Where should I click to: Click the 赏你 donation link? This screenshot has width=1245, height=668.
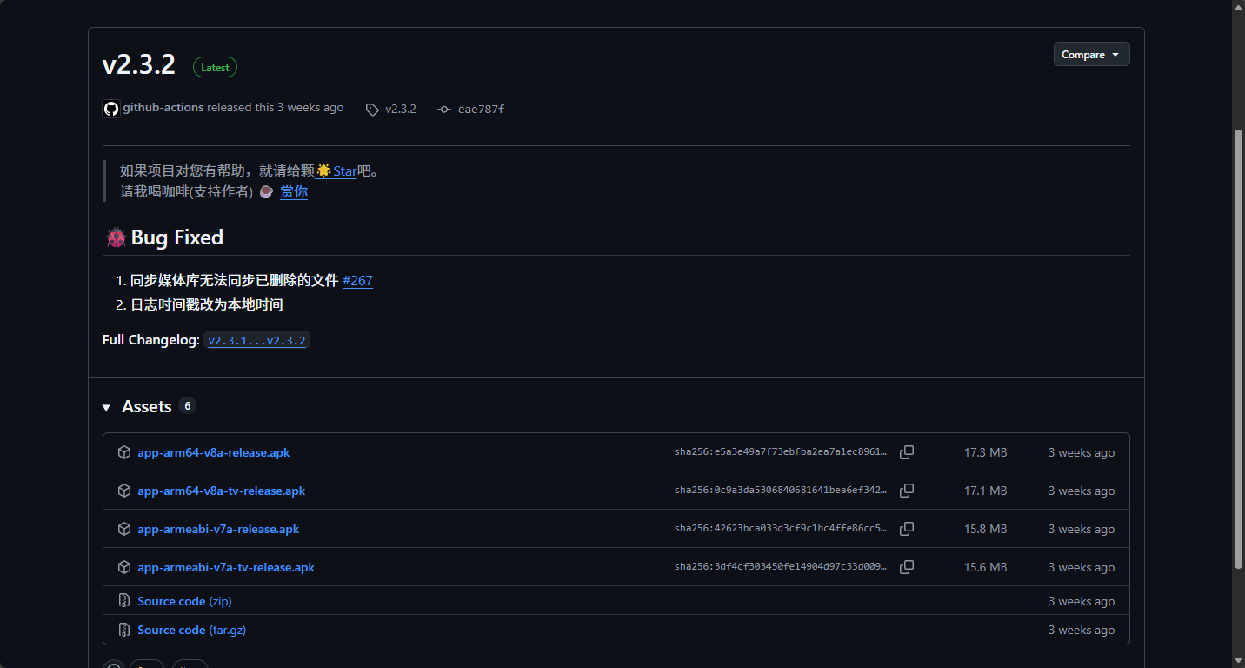[x=294, y=192]
